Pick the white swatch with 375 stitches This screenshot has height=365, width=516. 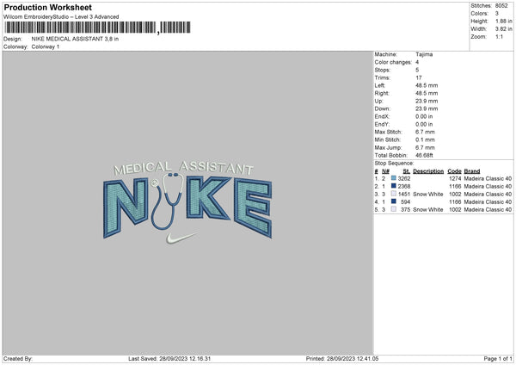[x=394, y=208]
